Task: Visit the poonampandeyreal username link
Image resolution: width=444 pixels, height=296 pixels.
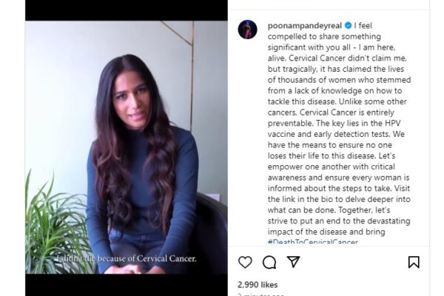Action: pos(305,25)
